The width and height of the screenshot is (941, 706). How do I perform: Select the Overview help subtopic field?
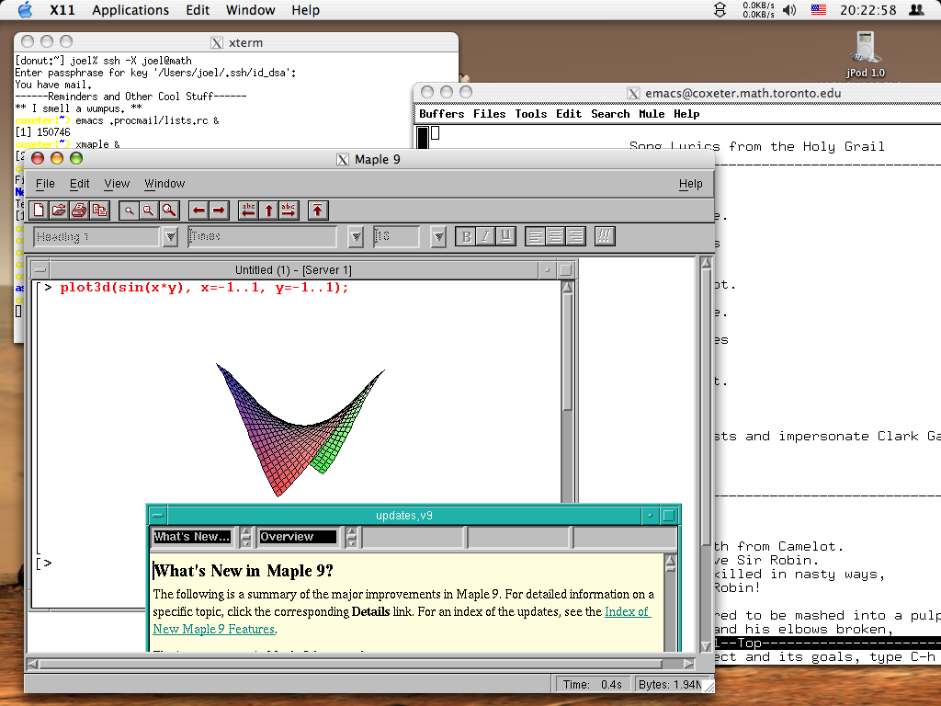pos(298,537)
